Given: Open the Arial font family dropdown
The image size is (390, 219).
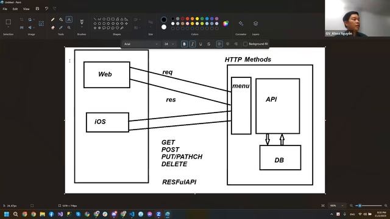Looking at the screenshot, I should [x=141, y=44].
